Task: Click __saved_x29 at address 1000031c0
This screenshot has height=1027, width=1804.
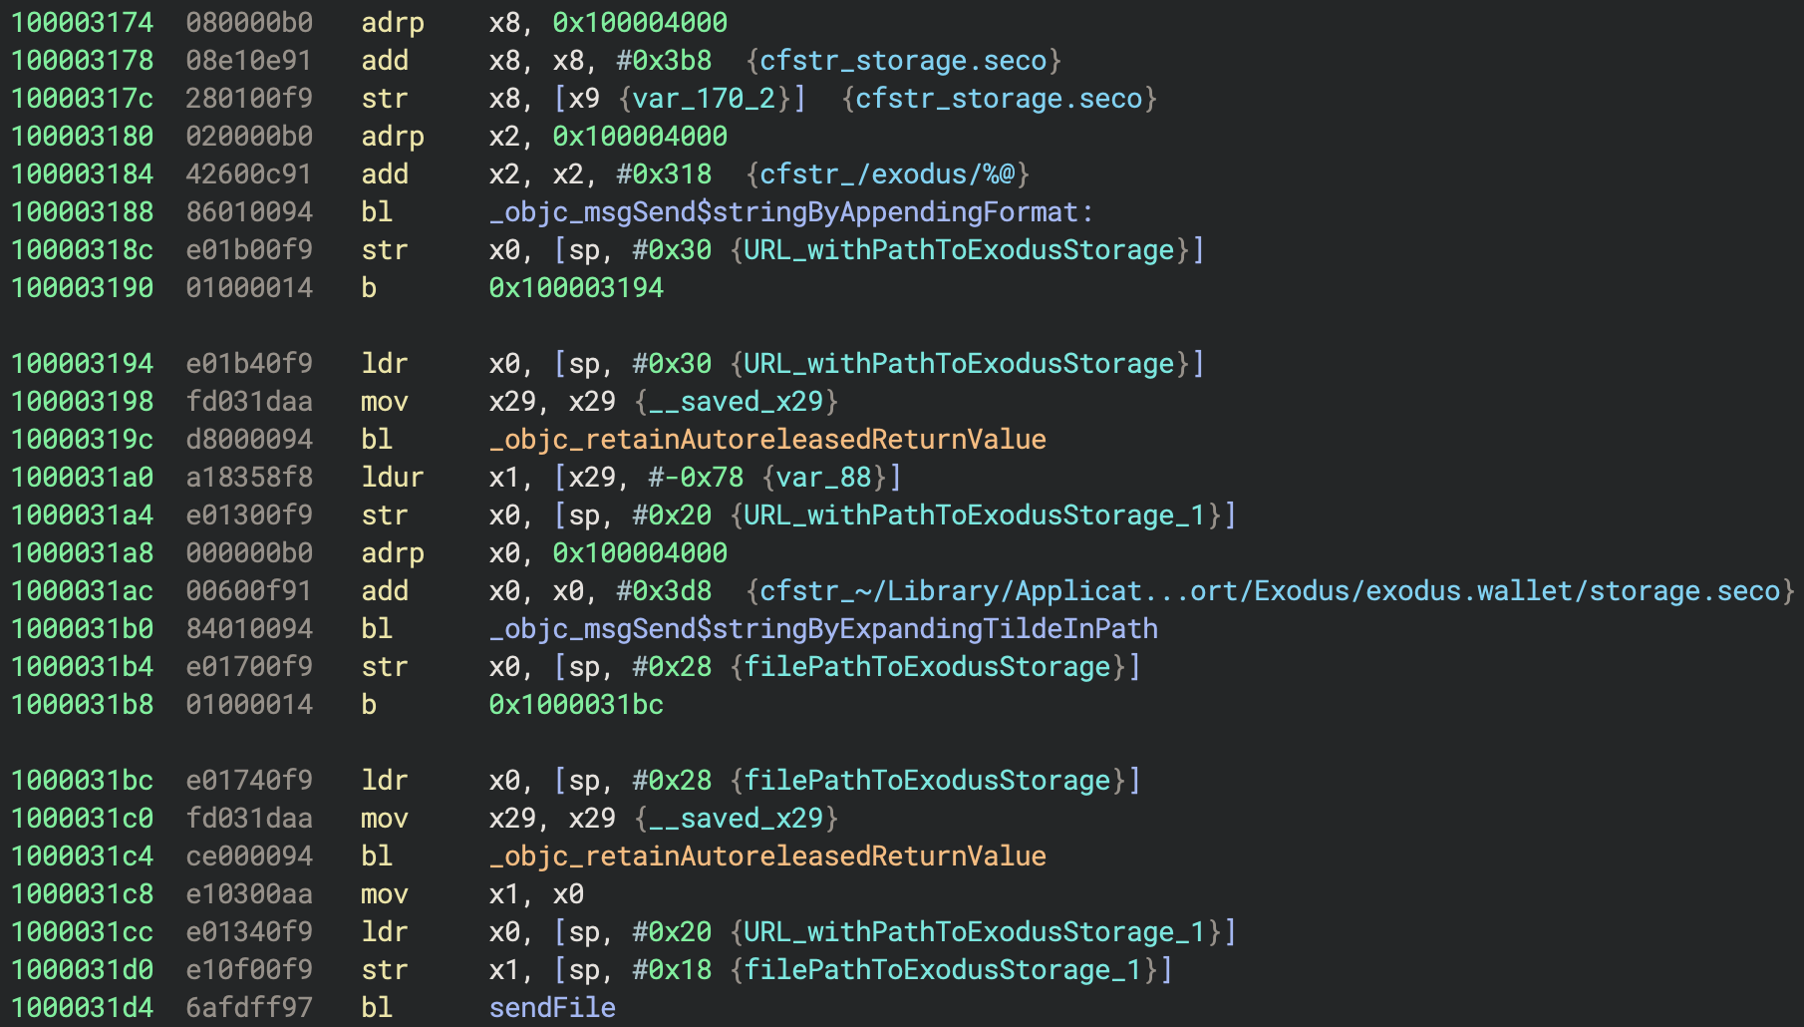Action: tap(736, 818)
